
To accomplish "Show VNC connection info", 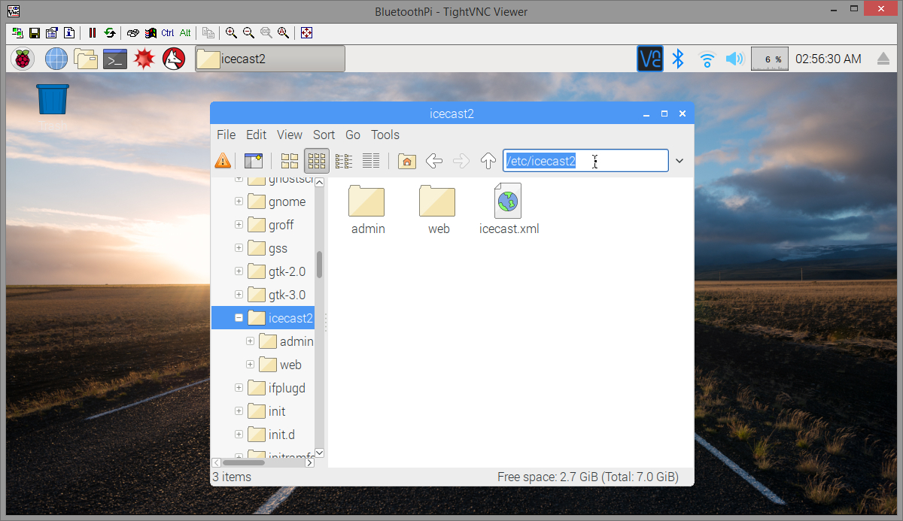I will click(68, 33).
